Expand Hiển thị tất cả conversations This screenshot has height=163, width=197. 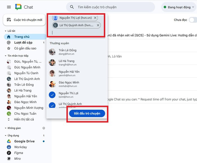point(24,119)
